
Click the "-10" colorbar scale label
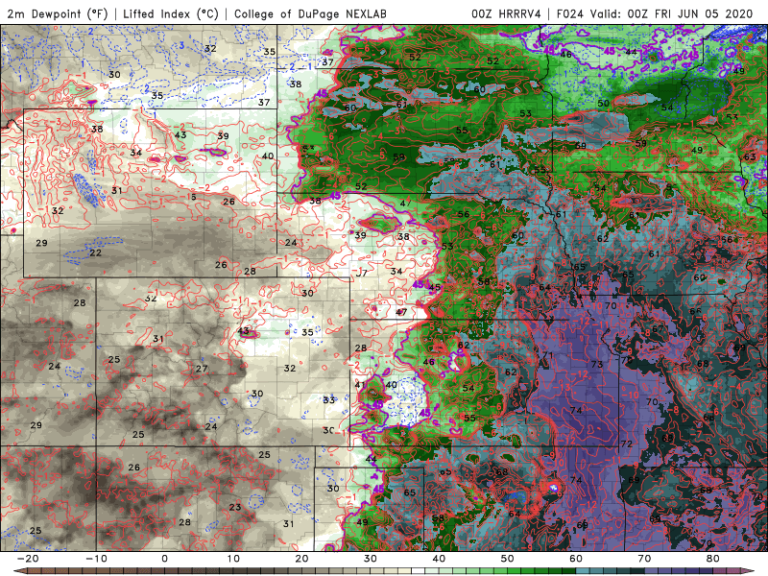point(96,559)
